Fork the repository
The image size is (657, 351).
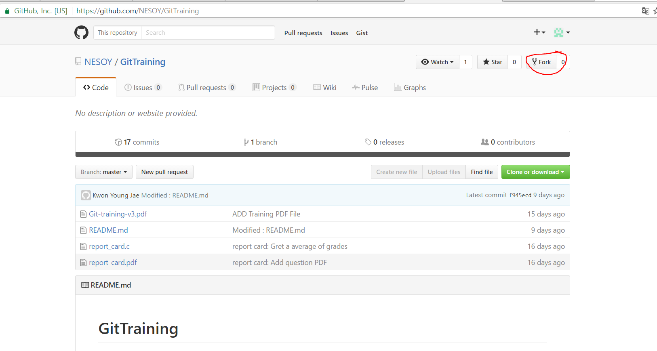[541, 62]
